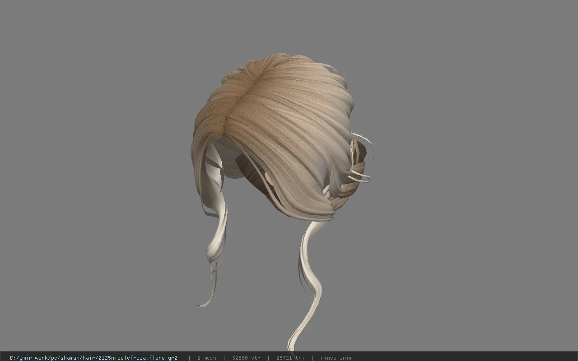Click the '2 mesh' status entry
This screenshot has height=361, width=578.
(206, 358)
